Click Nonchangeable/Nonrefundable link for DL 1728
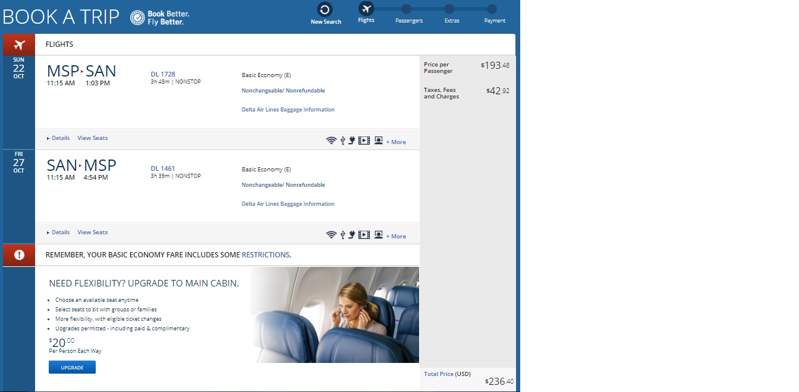This screenshot has width=799, height=392. tap(283, 91)
